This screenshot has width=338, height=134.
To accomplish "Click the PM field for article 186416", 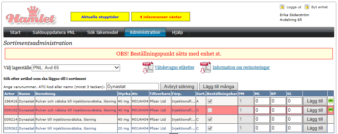I will [x=246, y=101].
